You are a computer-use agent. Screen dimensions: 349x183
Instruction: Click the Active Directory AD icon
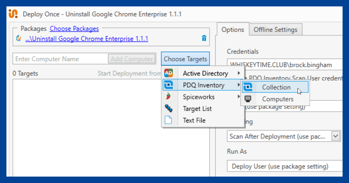pos(169,73)
